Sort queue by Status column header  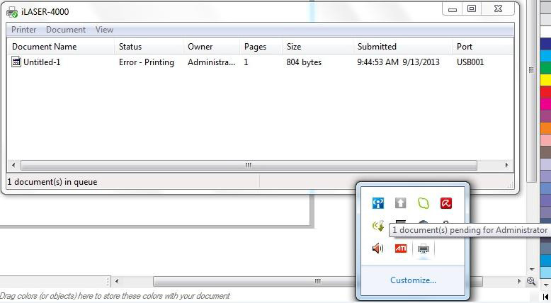[x=130, y=47]
